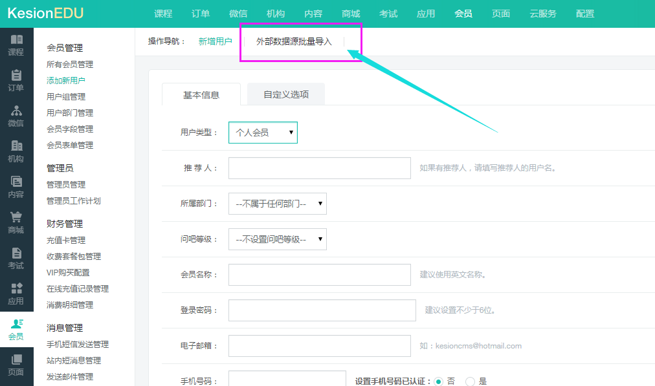Switch to the 自定义选项 tab
Screen dimensions: 655x386
point(286,94)
